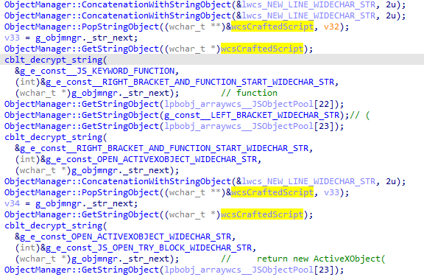
Task: Select g_e_const__JS_KEYWORD_FUNCTION identifier
Action: (x=98, y=71)
